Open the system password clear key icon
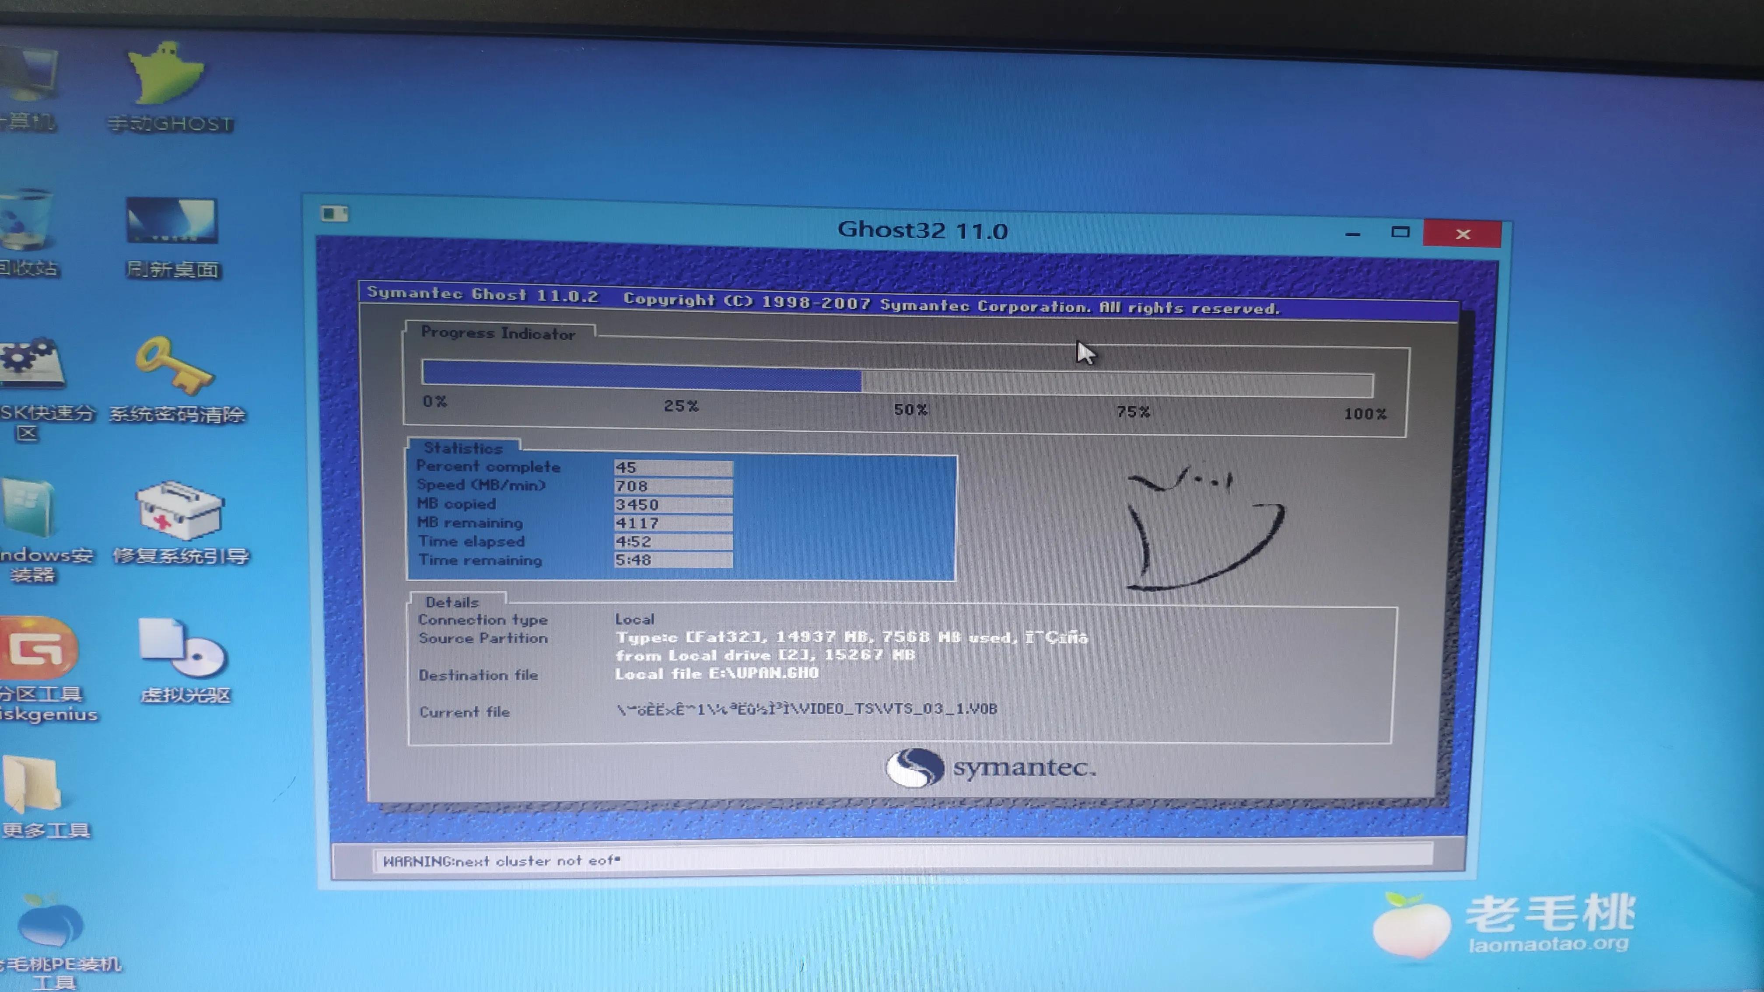 175,366
